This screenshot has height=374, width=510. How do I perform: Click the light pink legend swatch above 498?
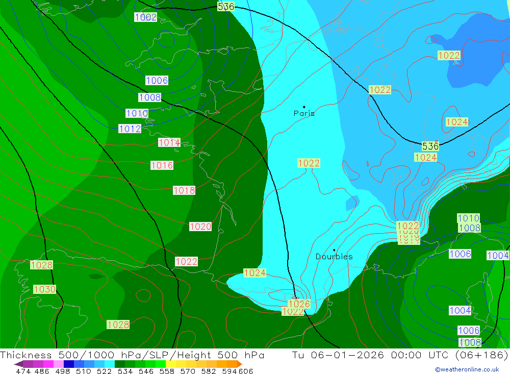pos(58,364)
